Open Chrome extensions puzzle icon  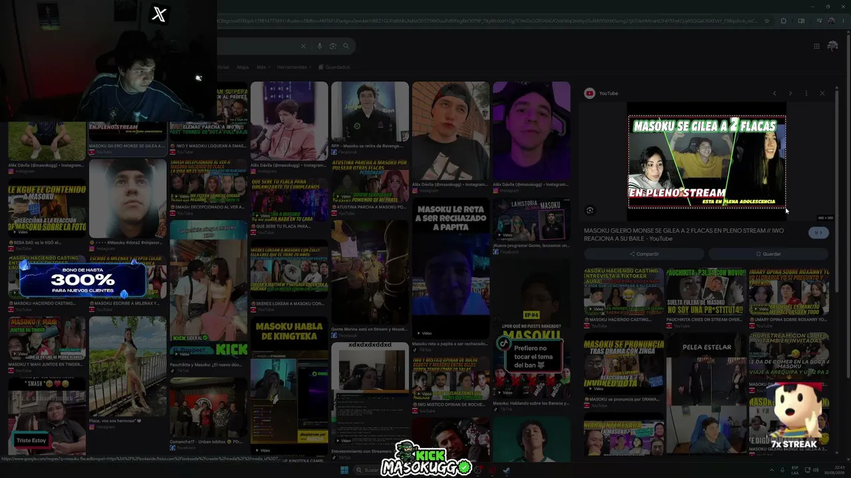[784, 21]
